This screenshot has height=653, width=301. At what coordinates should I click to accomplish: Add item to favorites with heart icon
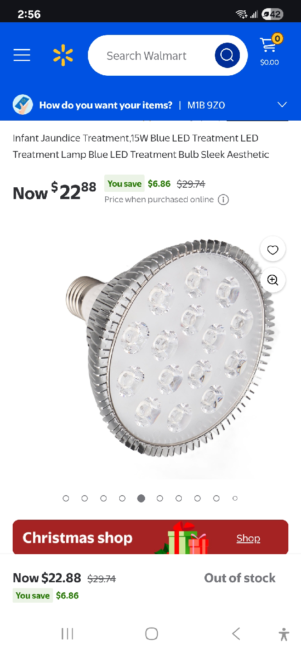[272, 249]
